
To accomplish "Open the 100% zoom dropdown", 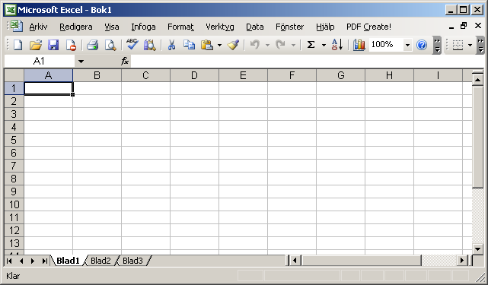I will point(407,46).
